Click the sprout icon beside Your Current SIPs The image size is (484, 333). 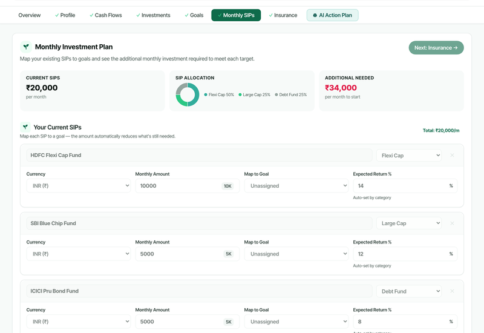pyautogui.click(x=25, y=127)
